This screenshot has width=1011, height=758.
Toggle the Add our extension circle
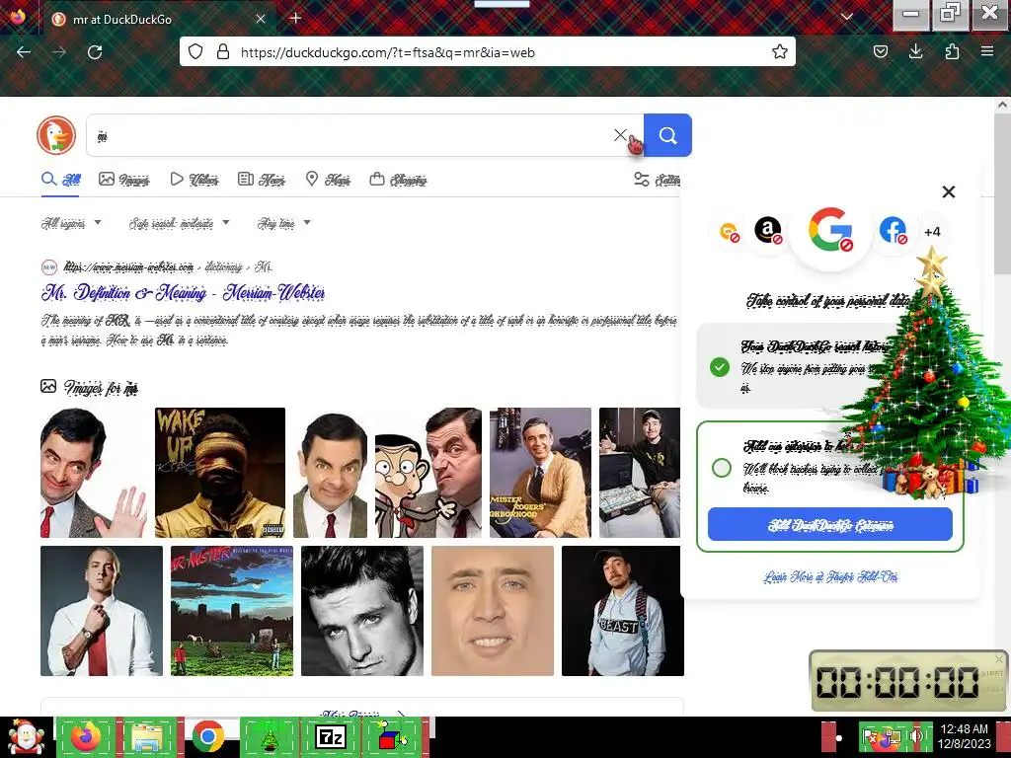click(x=722, y=467)
